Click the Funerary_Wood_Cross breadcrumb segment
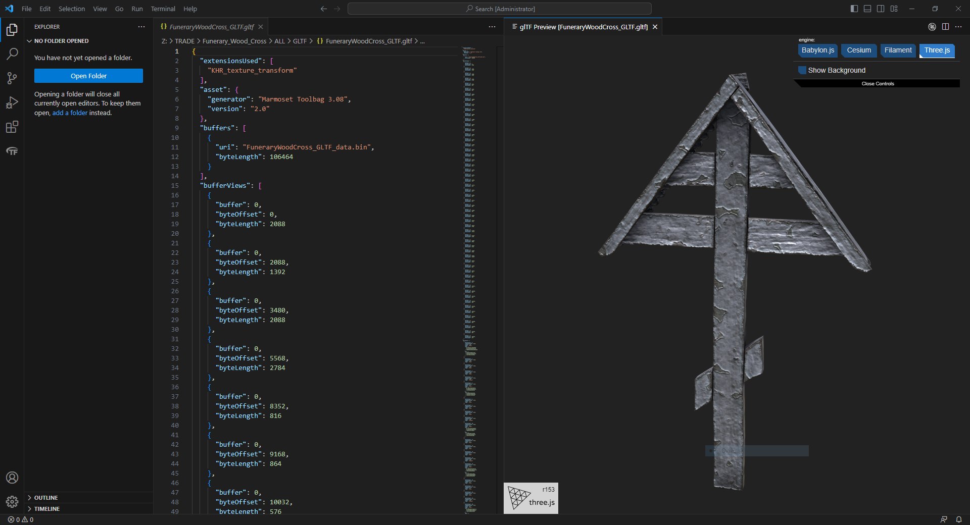Viewport: 970px width, 525px height. 234,41
